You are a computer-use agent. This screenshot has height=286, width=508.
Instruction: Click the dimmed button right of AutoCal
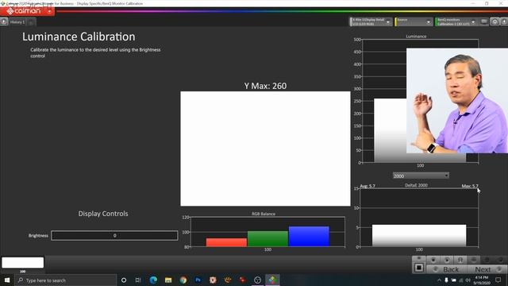pyautogui.click(x=474, y=260)
